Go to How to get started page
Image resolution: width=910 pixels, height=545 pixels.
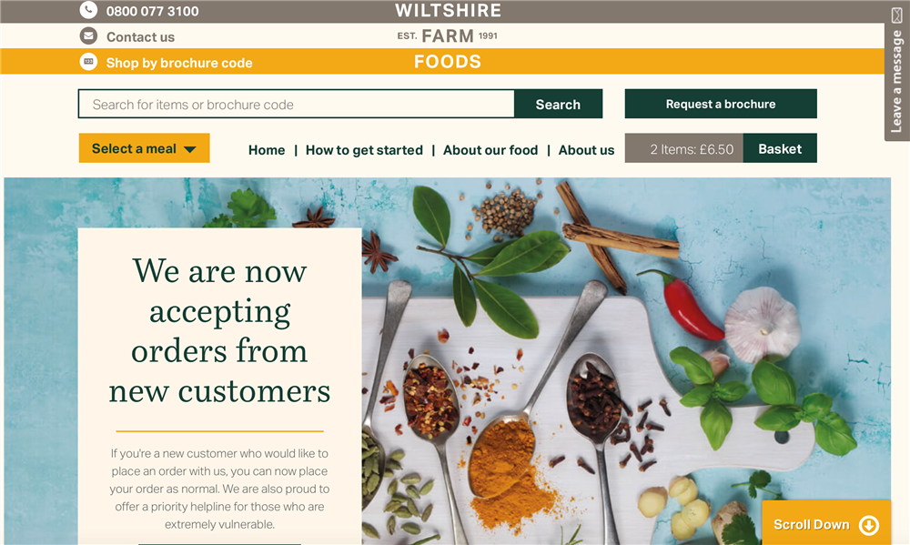pos(364,150)
